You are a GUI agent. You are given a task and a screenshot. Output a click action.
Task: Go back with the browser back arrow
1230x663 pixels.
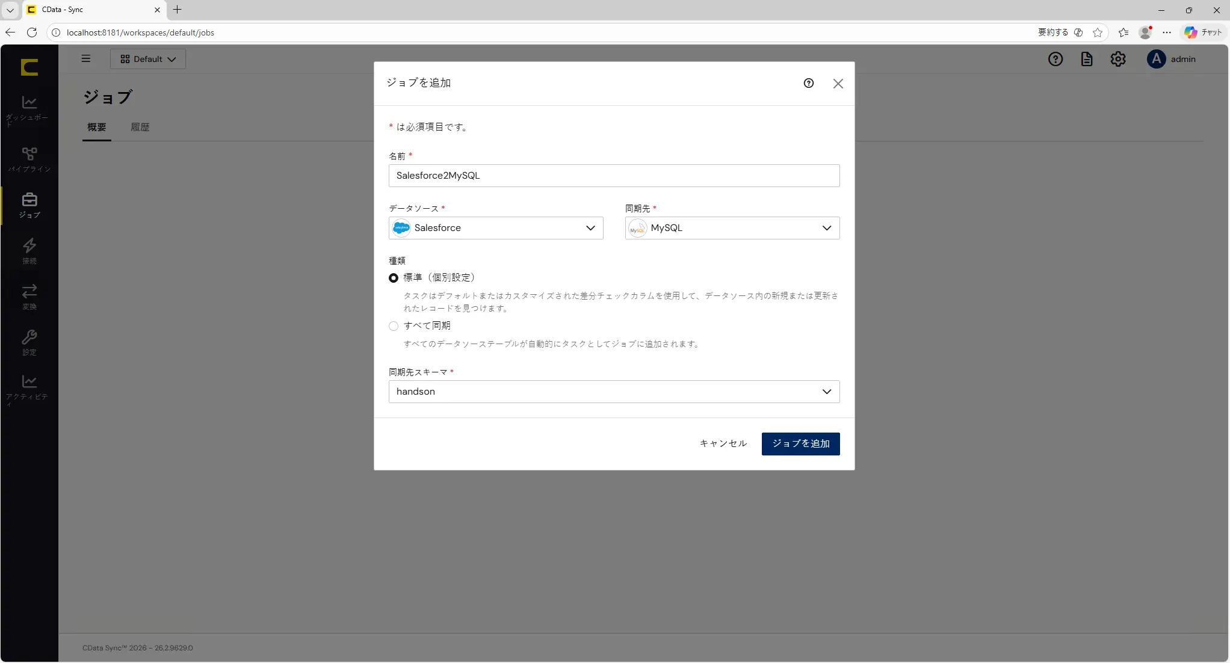tap(10, 32)
